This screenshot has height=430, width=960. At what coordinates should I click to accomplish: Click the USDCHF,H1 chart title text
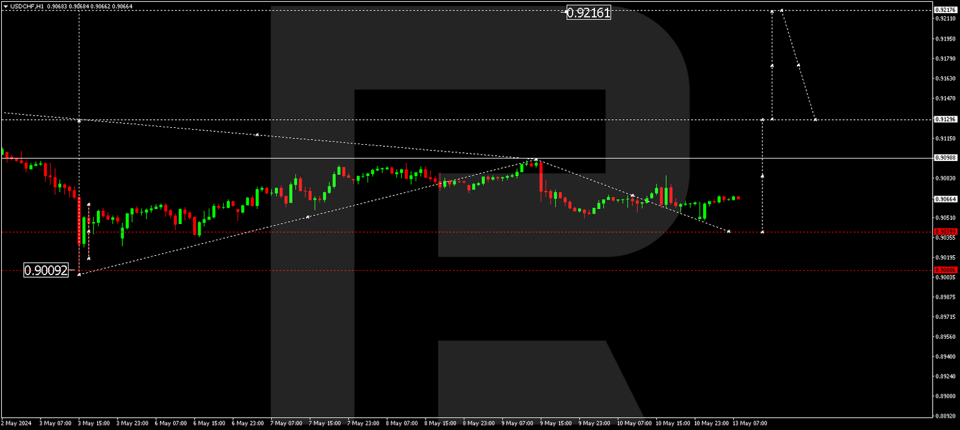pos(28,6)
